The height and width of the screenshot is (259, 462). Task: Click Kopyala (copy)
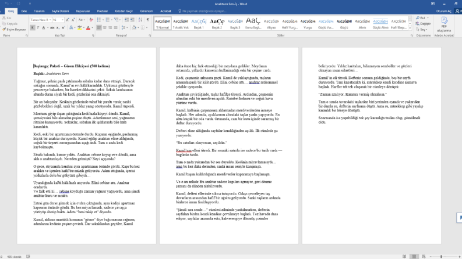pyautogui.click(x=10, y=24)
